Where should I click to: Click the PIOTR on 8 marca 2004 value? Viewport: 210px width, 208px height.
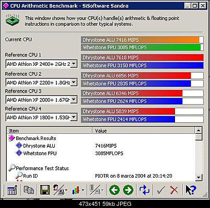[134, 176]
